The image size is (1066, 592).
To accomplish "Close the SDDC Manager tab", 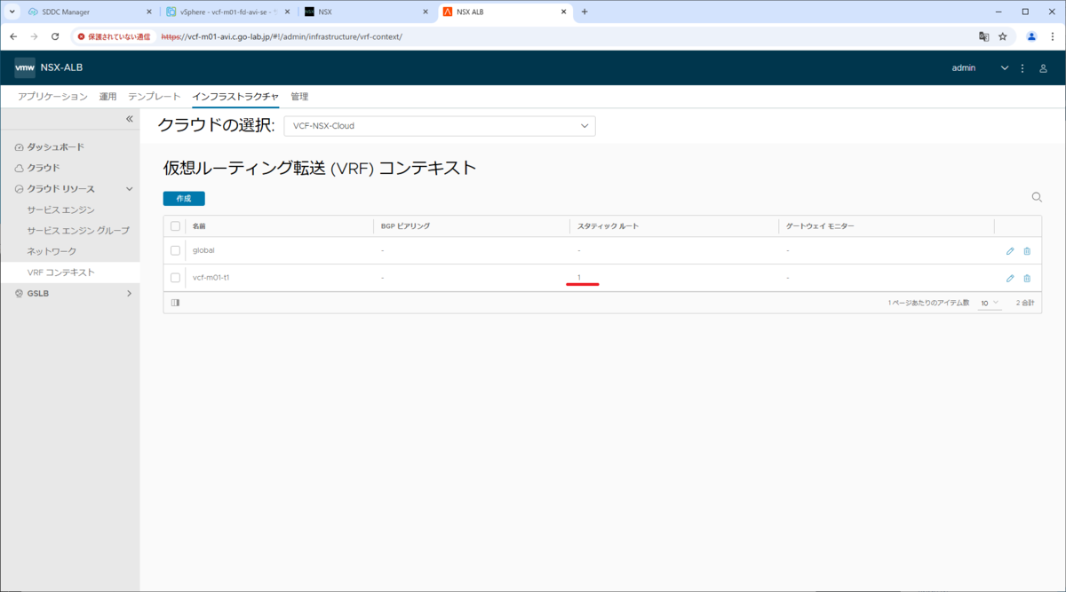I will [x=148, y=12].
